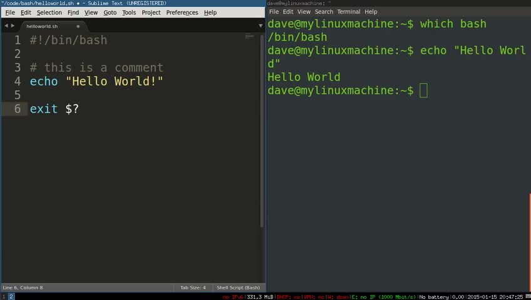Click line number 1 in gutter
Image resolution: width=531 pixels, height=300 pixels.
point(18,40)
